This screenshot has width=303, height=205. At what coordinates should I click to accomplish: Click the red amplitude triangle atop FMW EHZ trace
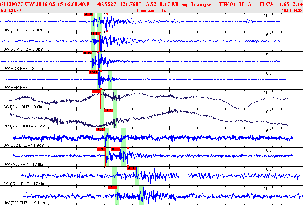128,149
